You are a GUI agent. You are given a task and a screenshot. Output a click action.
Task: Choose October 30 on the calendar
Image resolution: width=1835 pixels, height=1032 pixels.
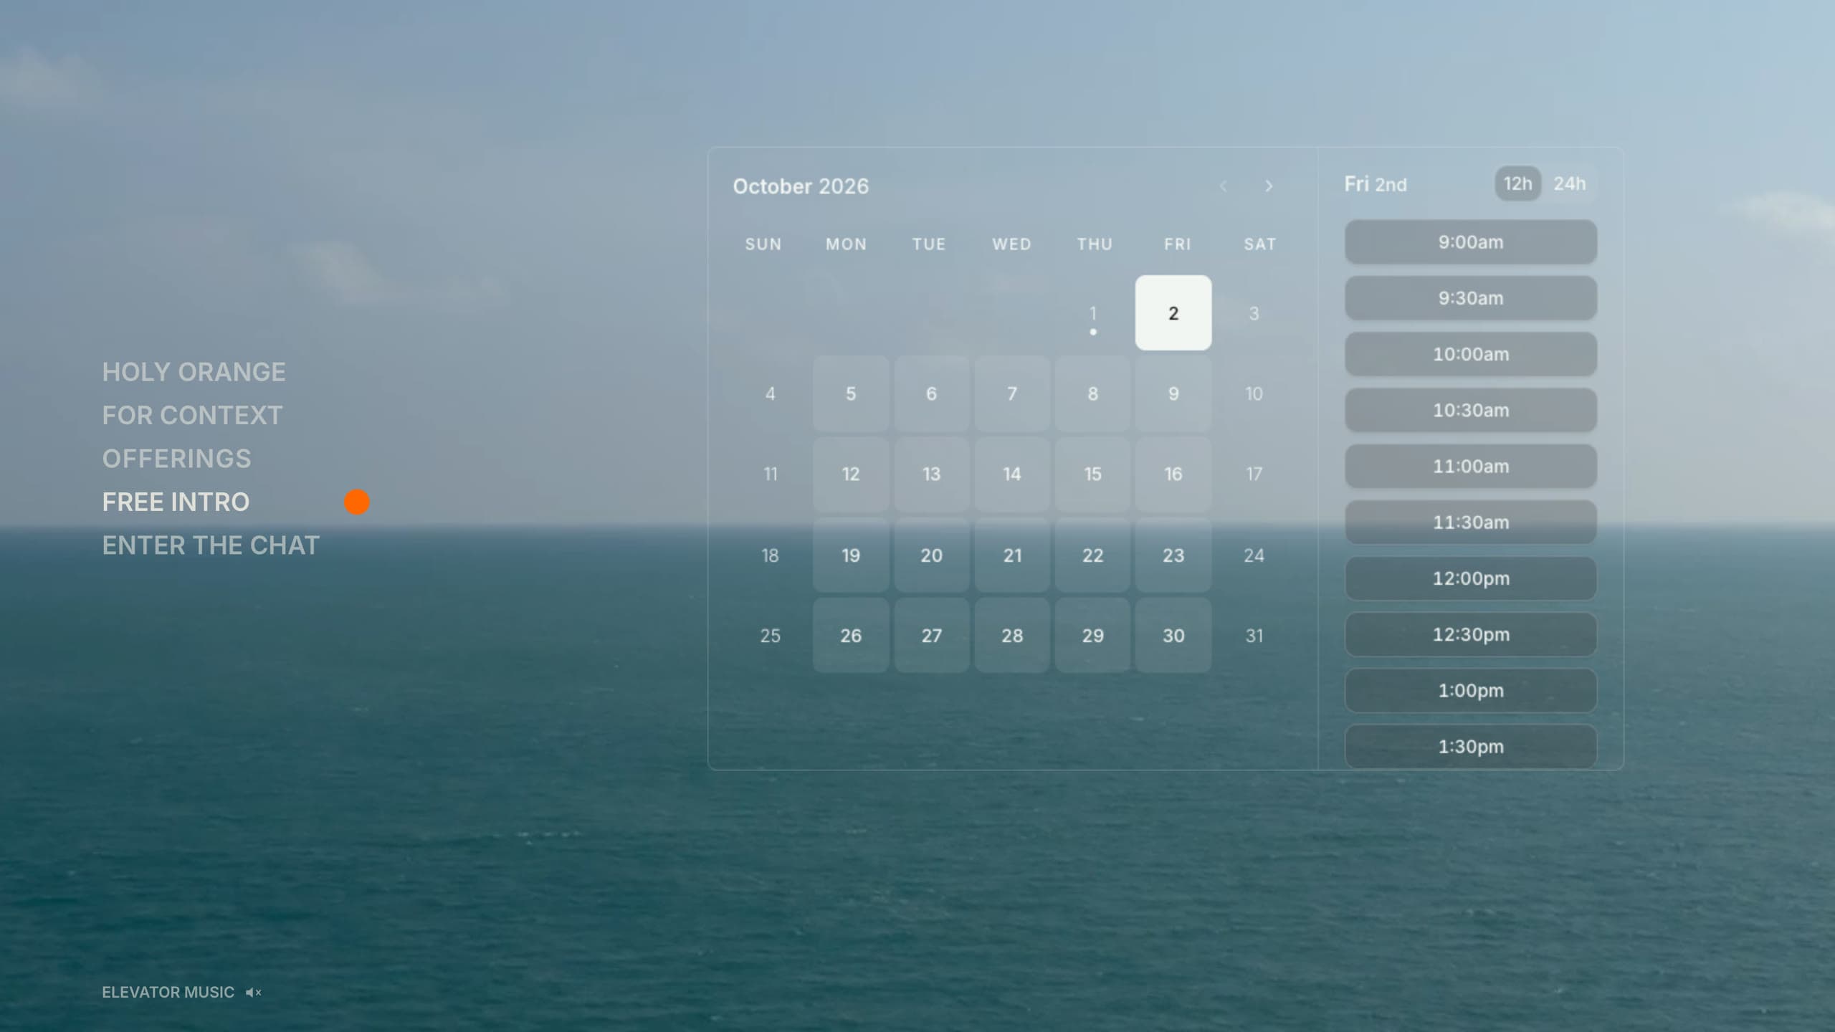1173,636
